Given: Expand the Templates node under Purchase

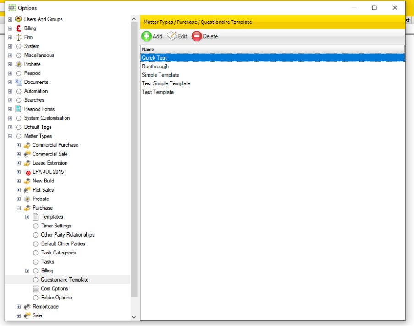Looking at the screenshot, I should point(27,217).
